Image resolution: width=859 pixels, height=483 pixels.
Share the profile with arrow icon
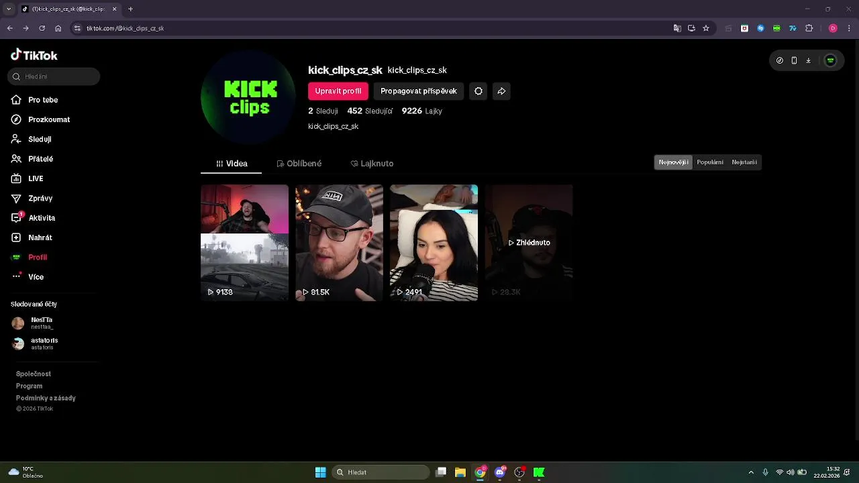tap(501, 91)
